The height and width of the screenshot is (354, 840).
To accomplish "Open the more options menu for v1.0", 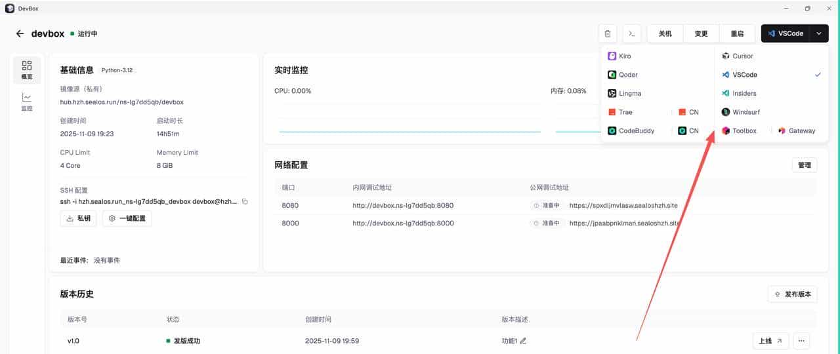I will point(801,341).
